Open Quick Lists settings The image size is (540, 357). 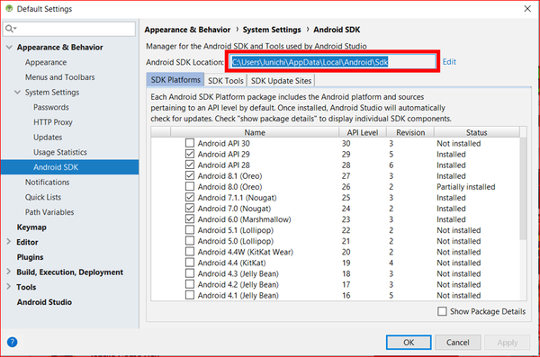[42, 197]
